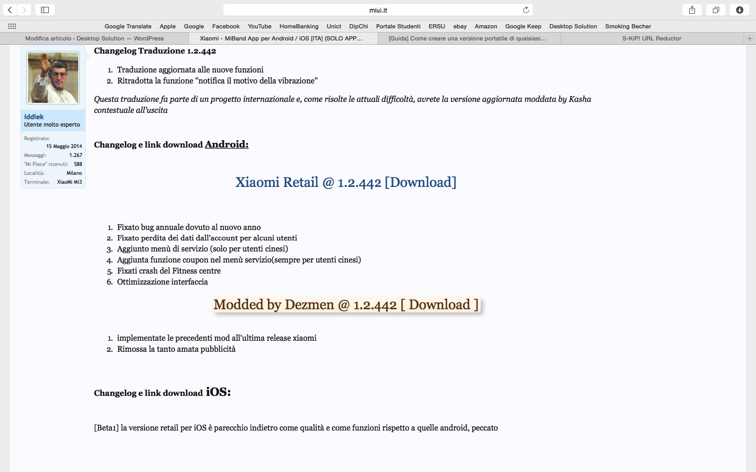Open the Apple bookmark
The width and height of the screenshot is (756, 472).
coord(168,26)
